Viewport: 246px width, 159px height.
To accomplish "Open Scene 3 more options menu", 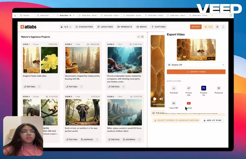I will pyautogui.click(x=124, y=87).
